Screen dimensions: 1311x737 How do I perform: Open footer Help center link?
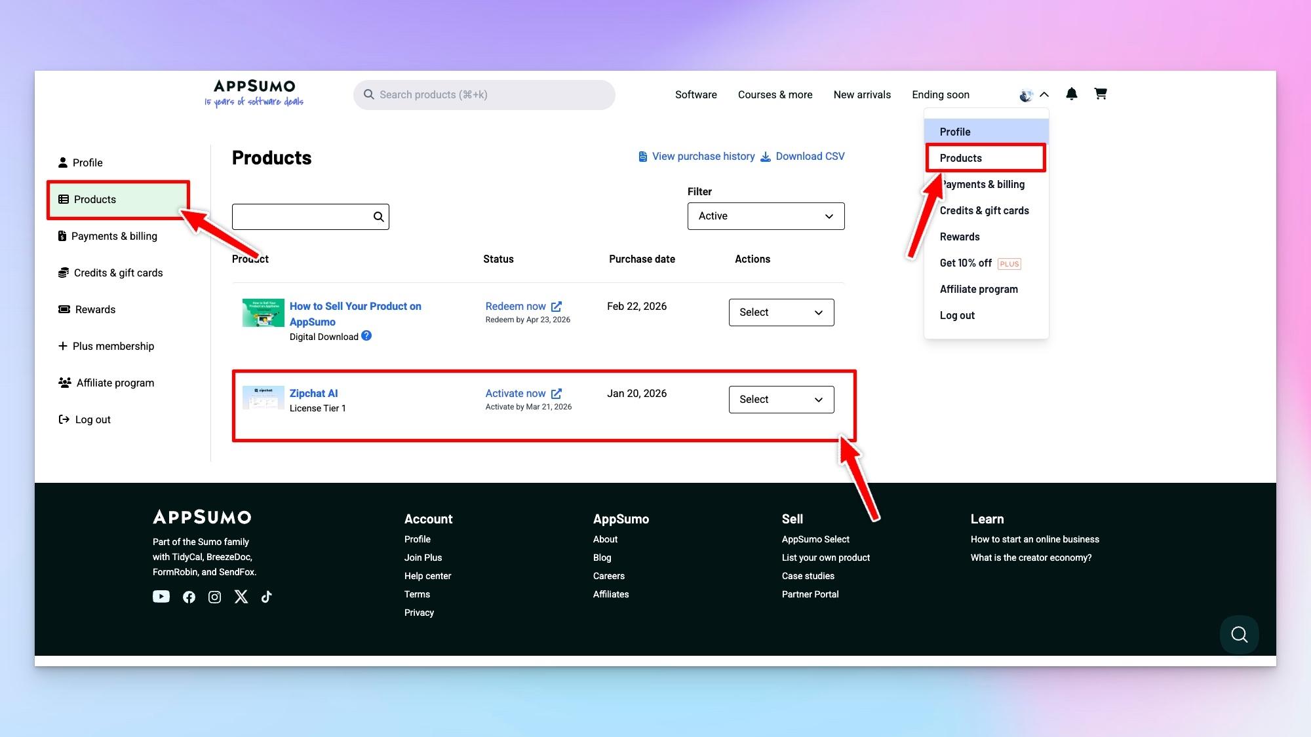click(x=427, y=576)
